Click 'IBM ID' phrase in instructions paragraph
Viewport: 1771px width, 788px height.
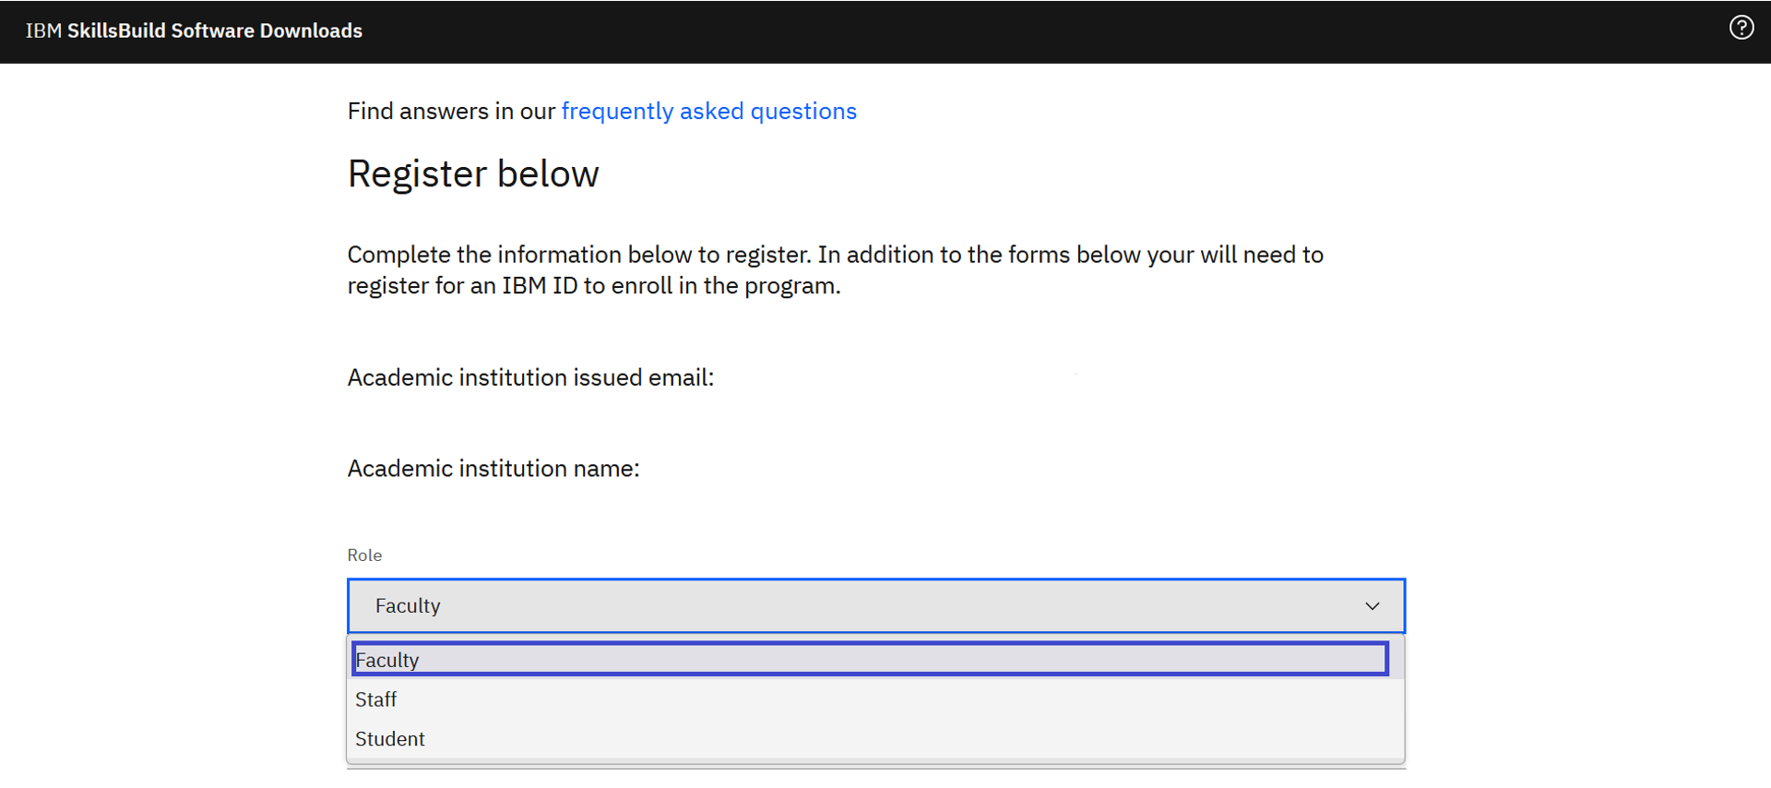[x=540, y=286]
